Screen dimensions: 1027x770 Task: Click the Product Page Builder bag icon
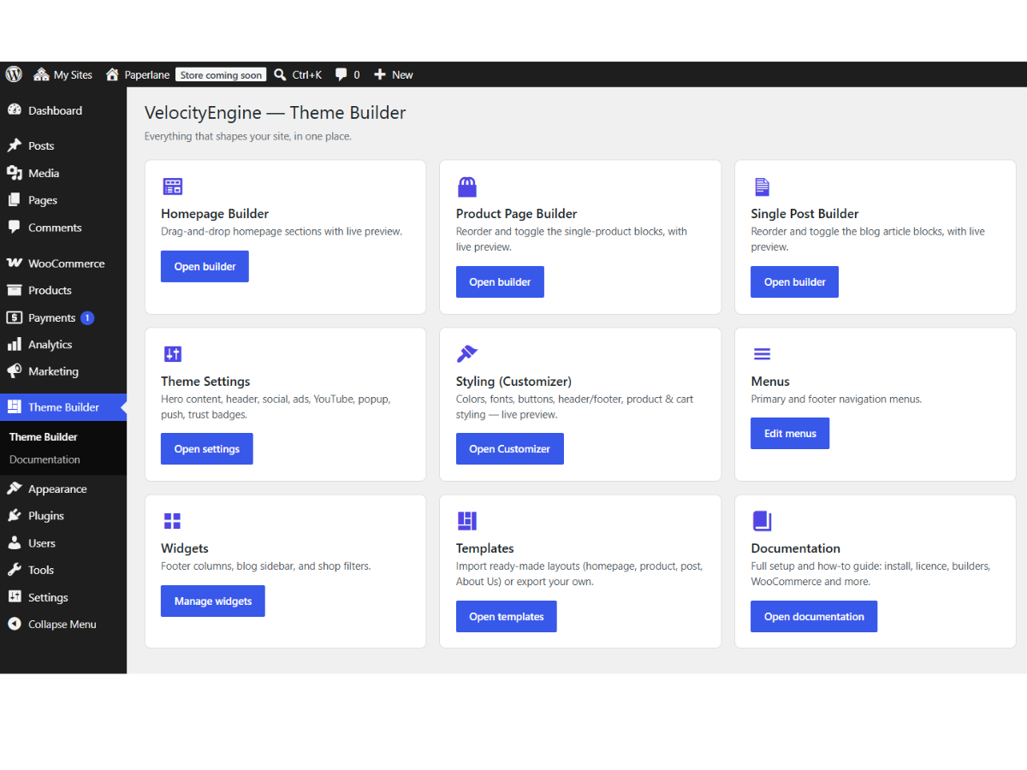(x=467, y=187)
